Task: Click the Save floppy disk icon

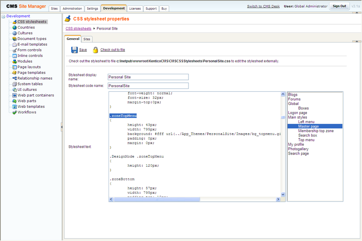Action: [x=74, y=50]
